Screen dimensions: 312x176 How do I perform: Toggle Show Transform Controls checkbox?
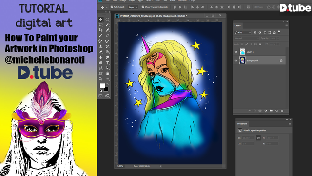pyautogui.click(x=143, y=7)
